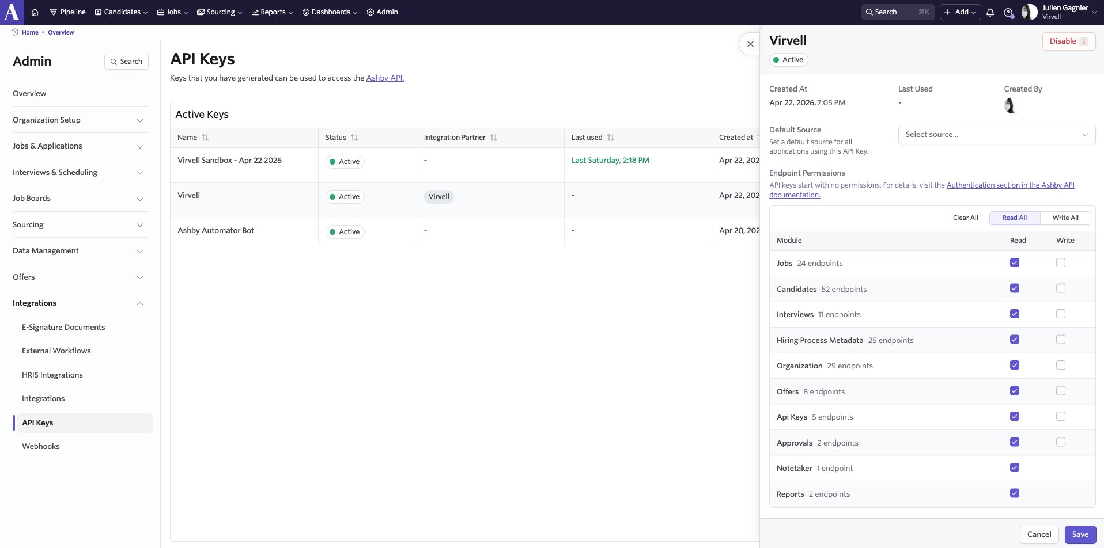
Task: Expand Jobs & Applications section
Action: coord(80,146)
